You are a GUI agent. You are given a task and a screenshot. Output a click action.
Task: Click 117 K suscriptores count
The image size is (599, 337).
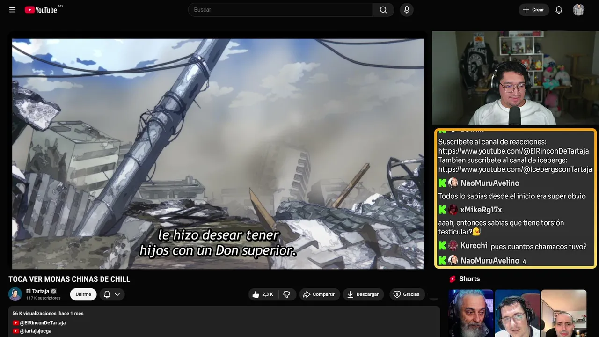[44, 298]
